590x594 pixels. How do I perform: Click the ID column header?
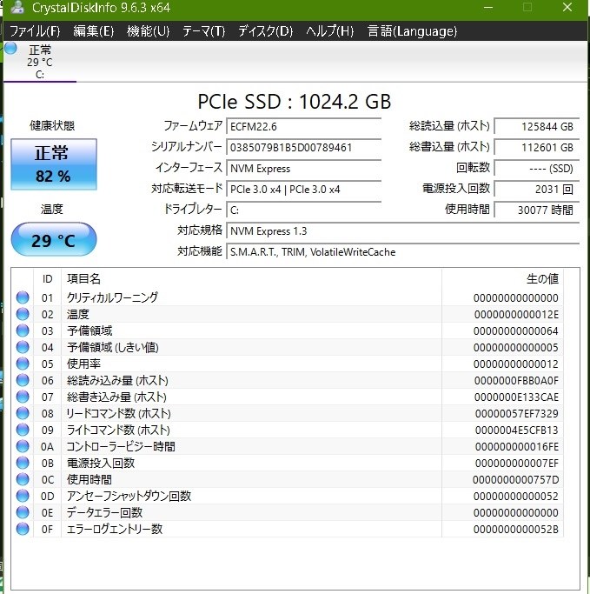click(47, 279)
